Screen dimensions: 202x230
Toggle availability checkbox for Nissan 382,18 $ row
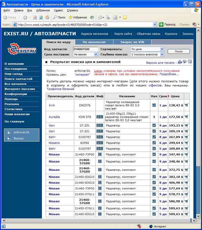(154, 177)
